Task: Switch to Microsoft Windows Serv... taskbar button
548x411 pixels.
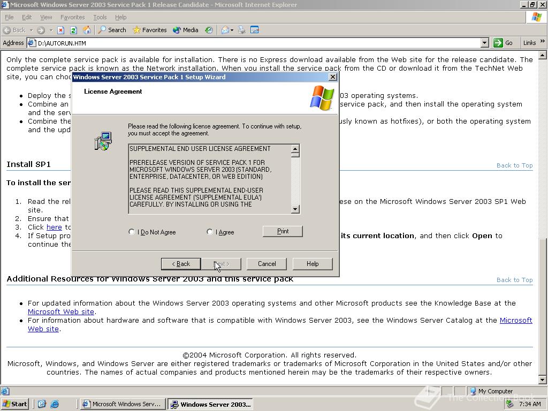Action: 122,404
